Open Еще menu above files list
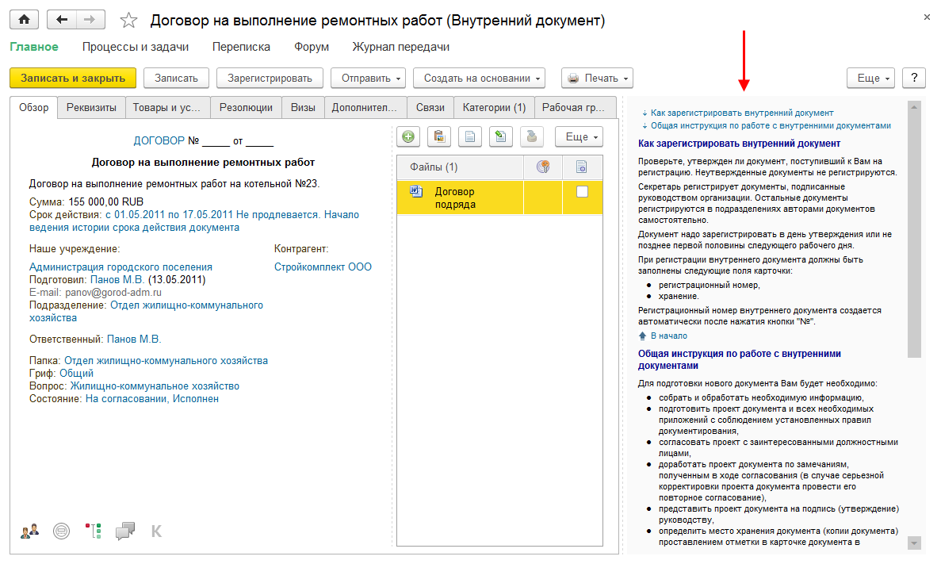Viewport: 941px width, 564px height. [580, 137]
